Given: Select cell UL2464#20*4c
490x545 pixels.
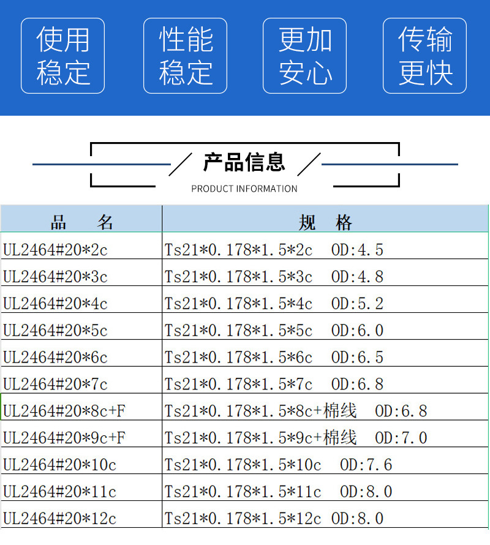Looking at the screenshot, I should (x=81, y=299).
